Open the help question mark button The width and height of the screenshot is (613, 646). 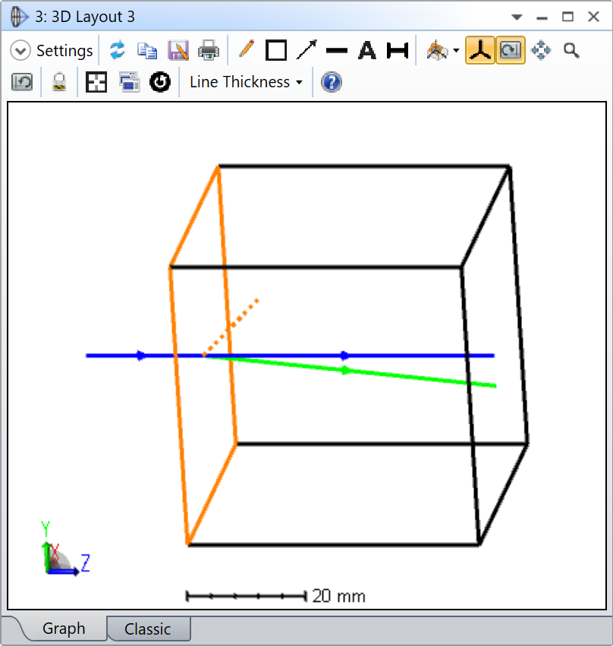coord(331,82)
